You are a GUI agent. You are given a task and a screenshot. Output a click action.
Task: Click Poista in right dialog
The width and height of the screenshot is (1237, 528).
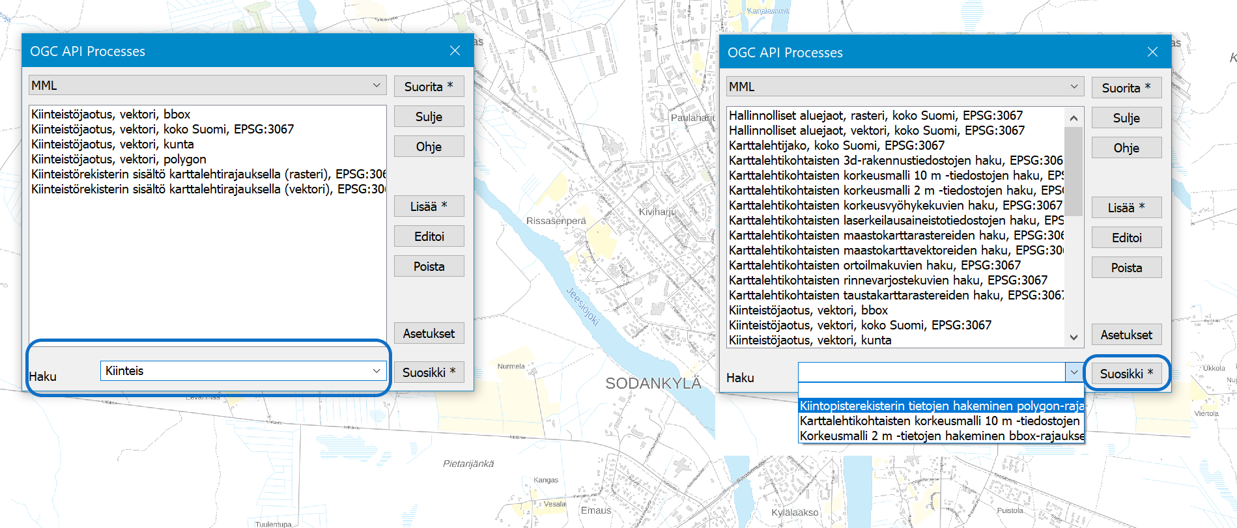(1126, 268)
